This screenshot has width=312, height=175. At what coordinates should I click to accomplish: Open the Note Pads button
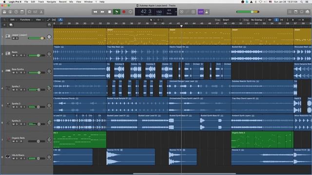[x=296, y=12]
